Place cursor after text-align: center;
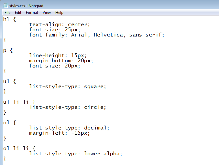 (x=90, y=25)
